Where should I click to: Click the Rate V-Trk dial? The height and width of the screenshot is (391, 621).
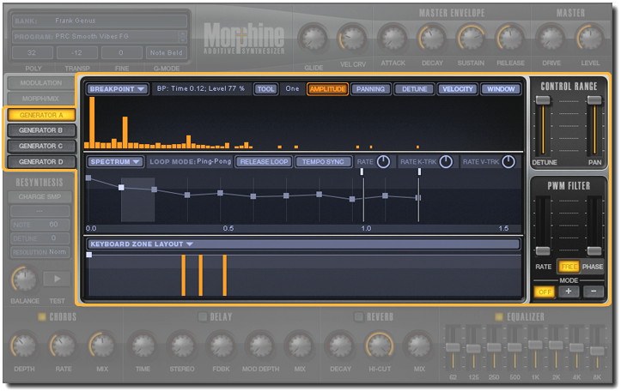[508, 162]
